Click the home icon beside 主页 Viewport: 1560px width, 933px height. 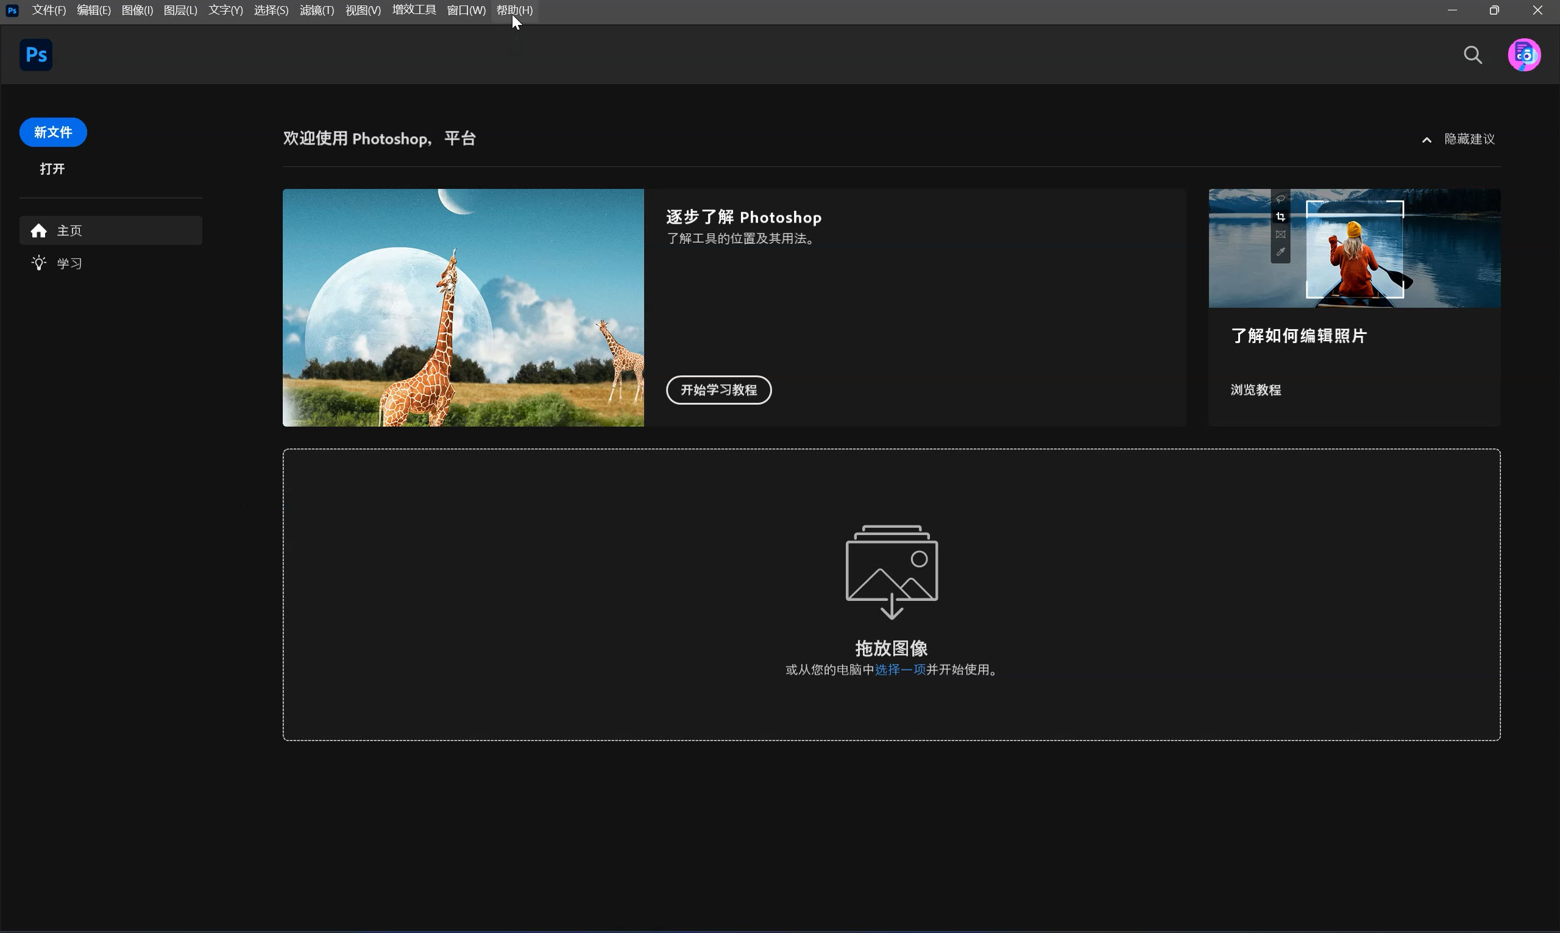39,231
